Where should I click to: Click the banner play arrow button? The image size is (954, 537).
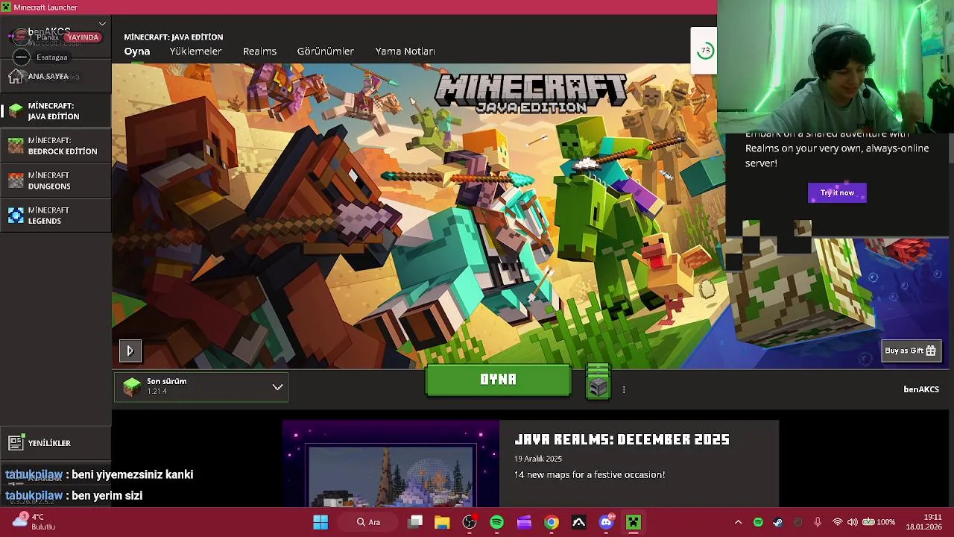click(130, 351)
